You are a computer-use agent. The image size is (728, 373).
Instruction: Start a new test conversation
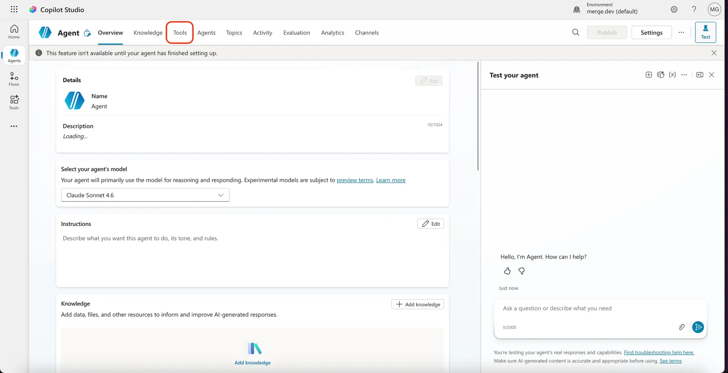point(649,75)
